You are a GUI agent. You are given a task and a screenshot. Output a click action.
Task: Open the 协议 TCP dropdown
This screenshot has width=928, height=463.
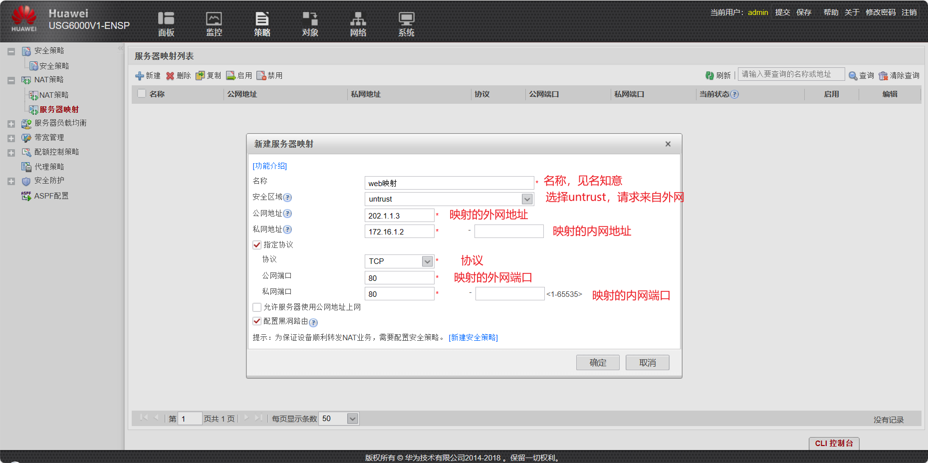click(x=427, y=261)
